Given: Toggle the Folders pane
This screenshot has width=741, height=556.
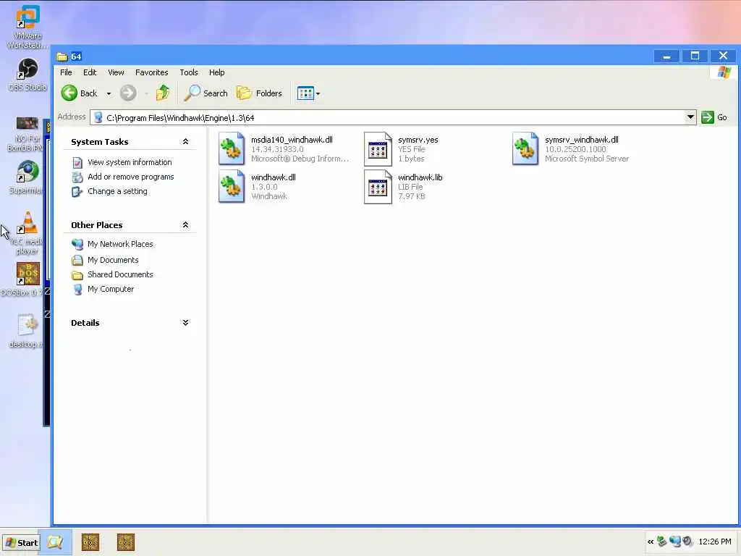Looking at the screenshot, I should (x=260, y=93).
